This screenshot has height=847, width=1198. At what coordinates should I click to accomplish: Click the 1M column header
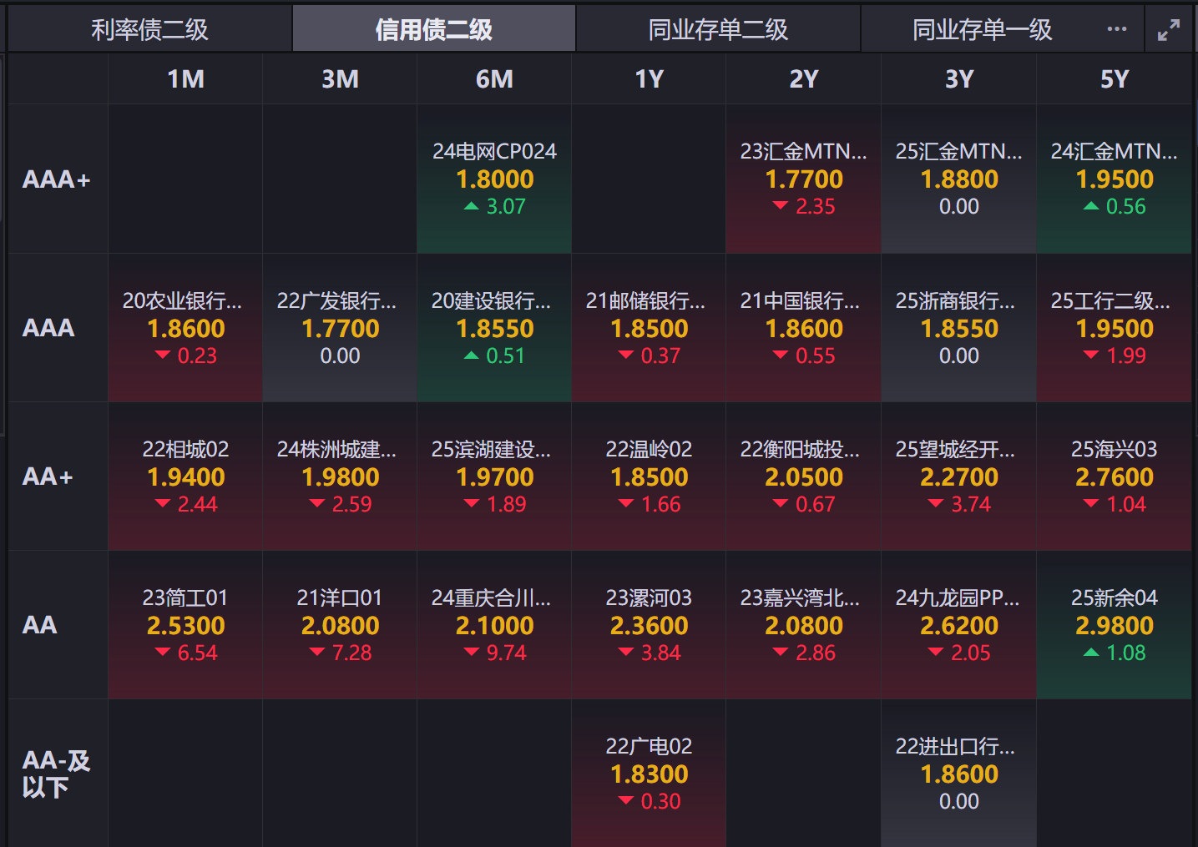[185, 78]
